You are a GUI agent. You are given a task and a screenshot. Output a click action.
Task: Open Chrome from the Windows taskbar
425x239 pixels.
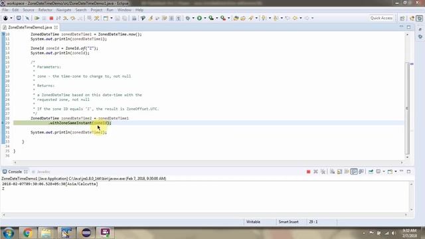27,233
